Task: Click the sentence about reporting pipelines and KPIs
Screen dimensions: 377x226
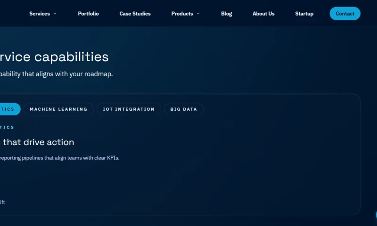Action: pyautogui.click(x=60, y=158)
